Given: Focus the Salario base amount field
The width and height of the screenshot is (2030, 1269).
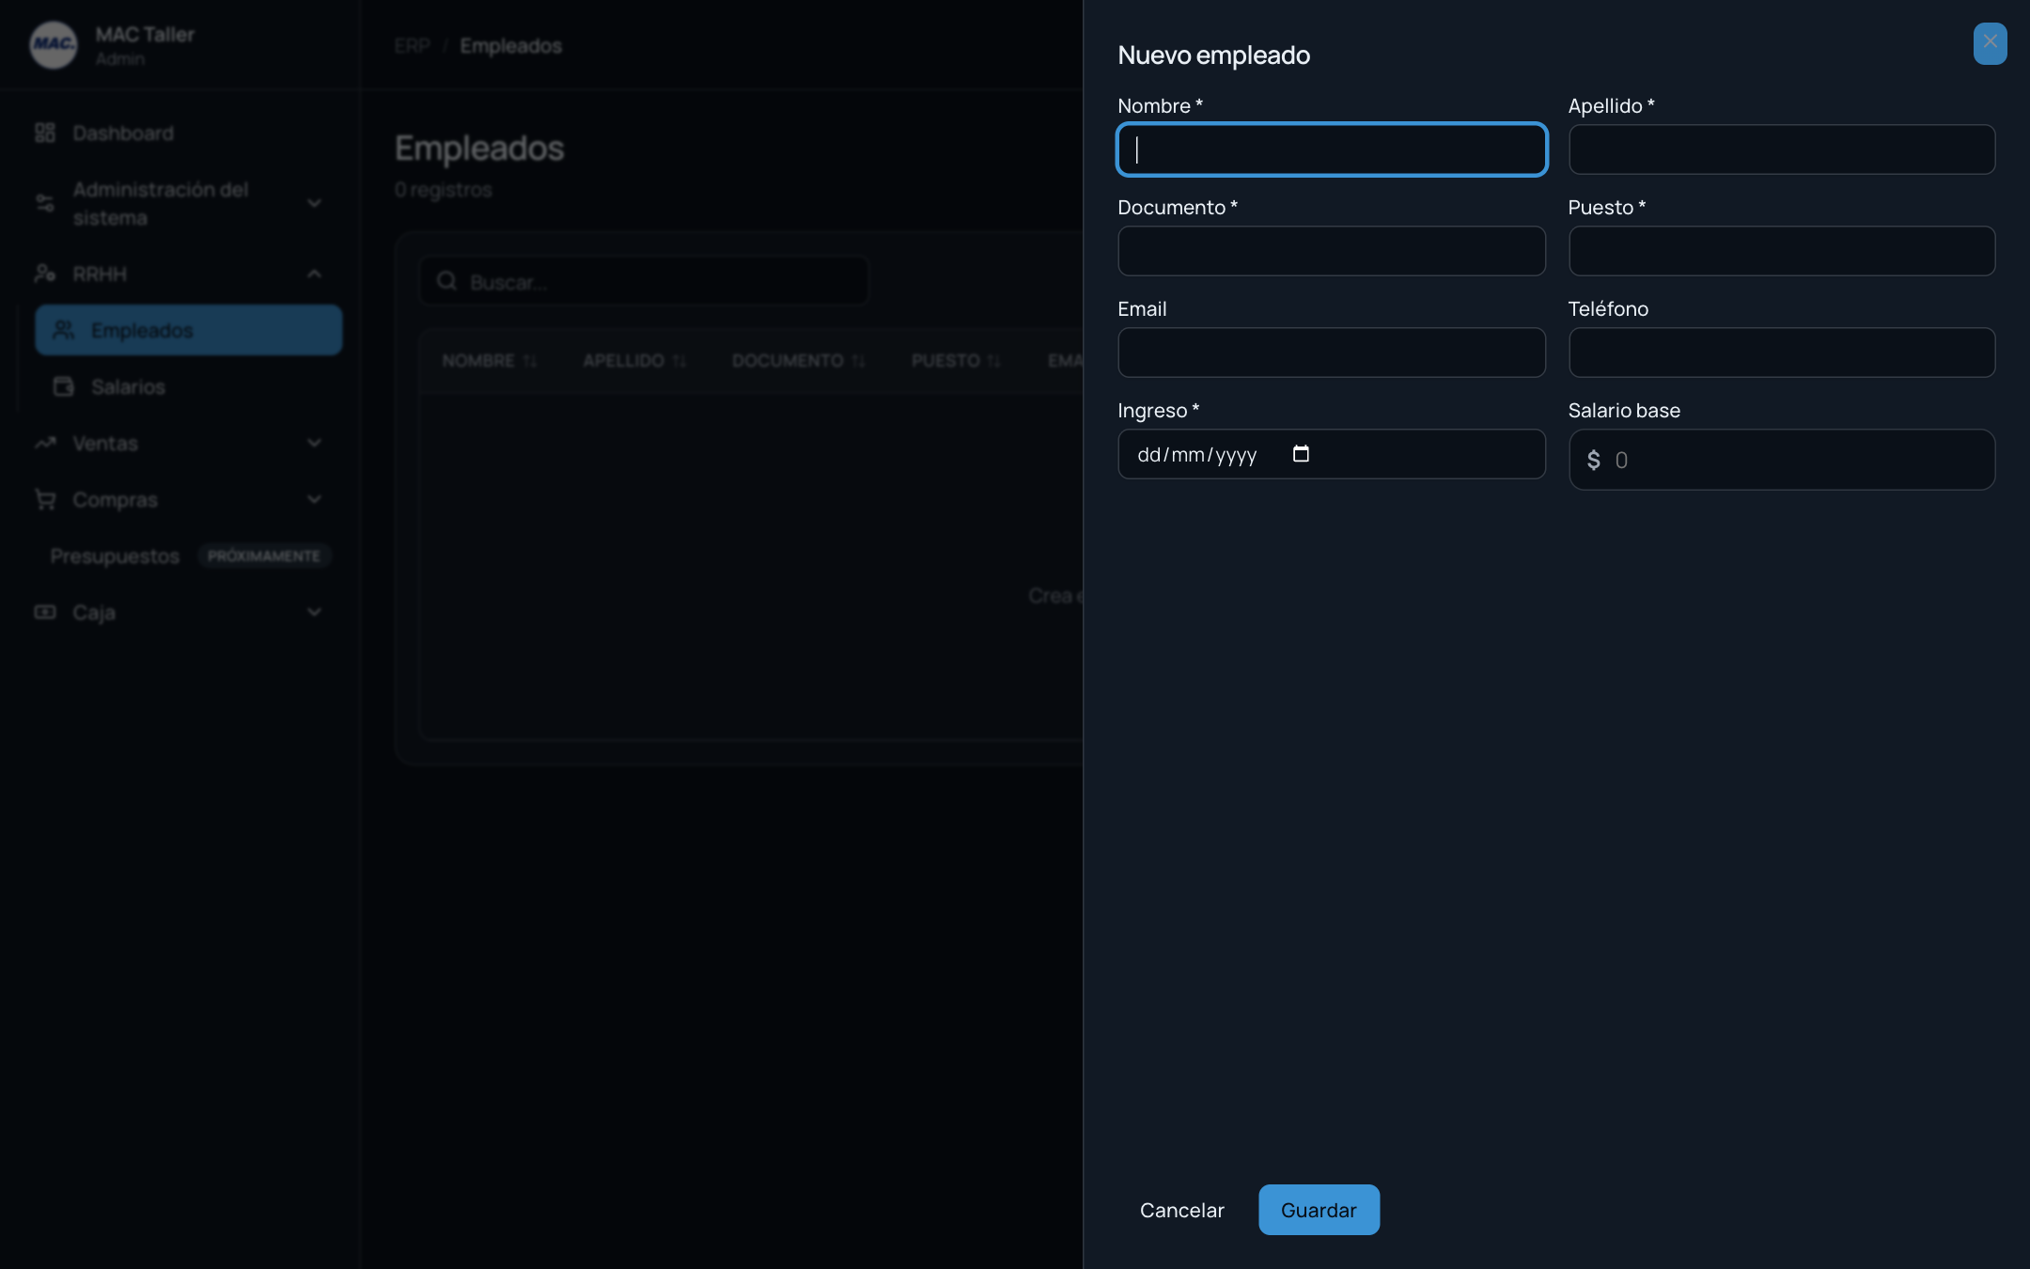Looking at the screenshot, I should 1781,460.
